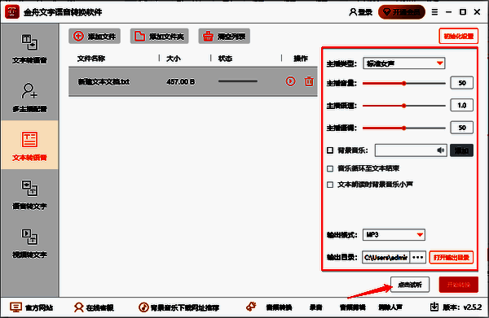Open the 视频转文字 sidebar section
This screenshot has height=318, width=489.
pyautogui.click(x=29, y=243)
